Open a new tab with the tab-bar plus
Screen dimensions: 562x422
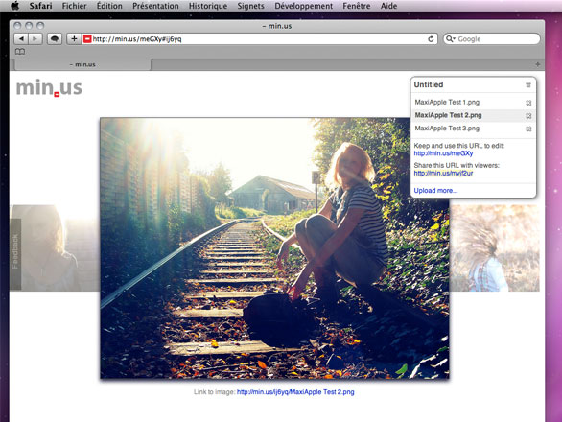coord(538,64)
